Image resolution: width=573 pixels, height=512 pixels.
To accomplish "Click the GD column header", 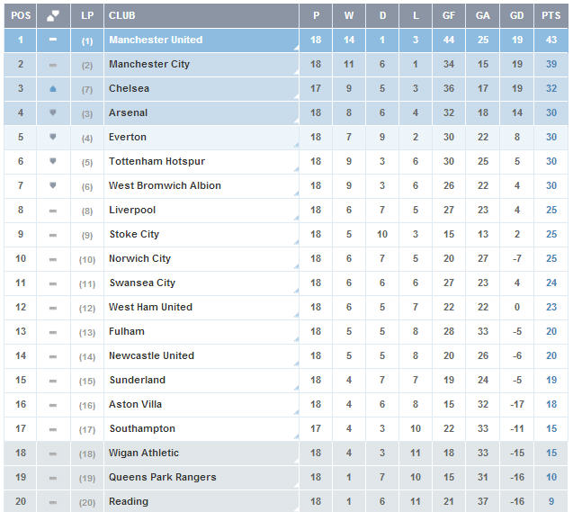I will point(518,16).
